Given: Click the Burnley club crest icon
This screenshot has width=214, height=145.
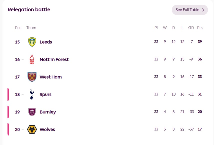Looking at the screenshot, I should (32, 112).
